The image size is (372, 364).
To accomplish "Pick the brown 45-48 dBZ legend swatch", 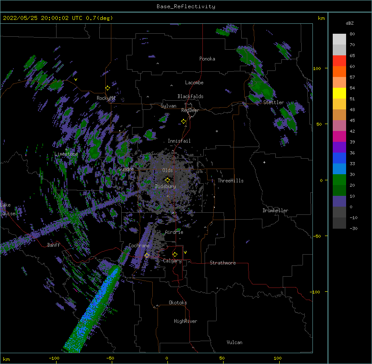I will (339, 115).
